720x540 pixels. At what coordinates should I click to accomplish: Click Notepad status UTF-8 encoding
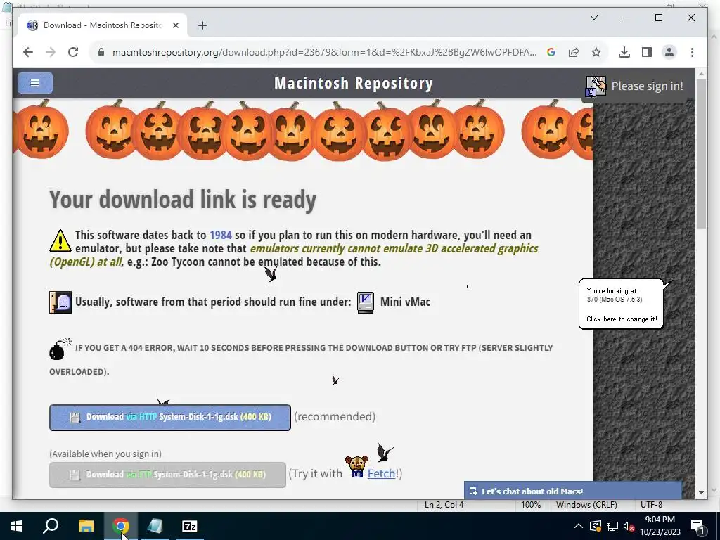tap(651, 505)
